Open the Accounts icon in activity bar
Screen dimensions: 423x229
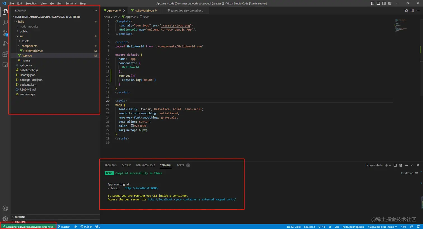[5, 208]
